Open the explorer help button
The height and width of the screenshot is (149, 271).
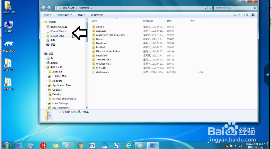253,15
